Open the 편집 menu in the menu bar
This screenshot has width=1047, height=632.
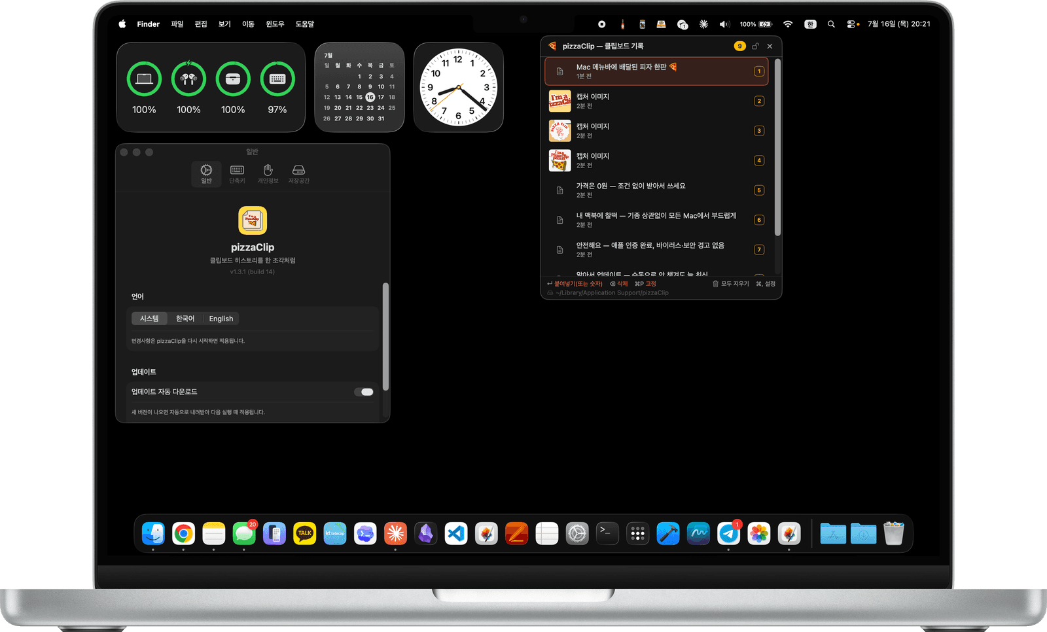[x=201, y=24]
